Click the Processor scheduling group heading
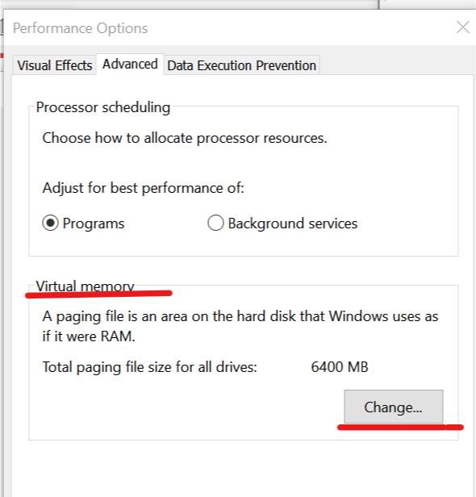 [103, 107]
